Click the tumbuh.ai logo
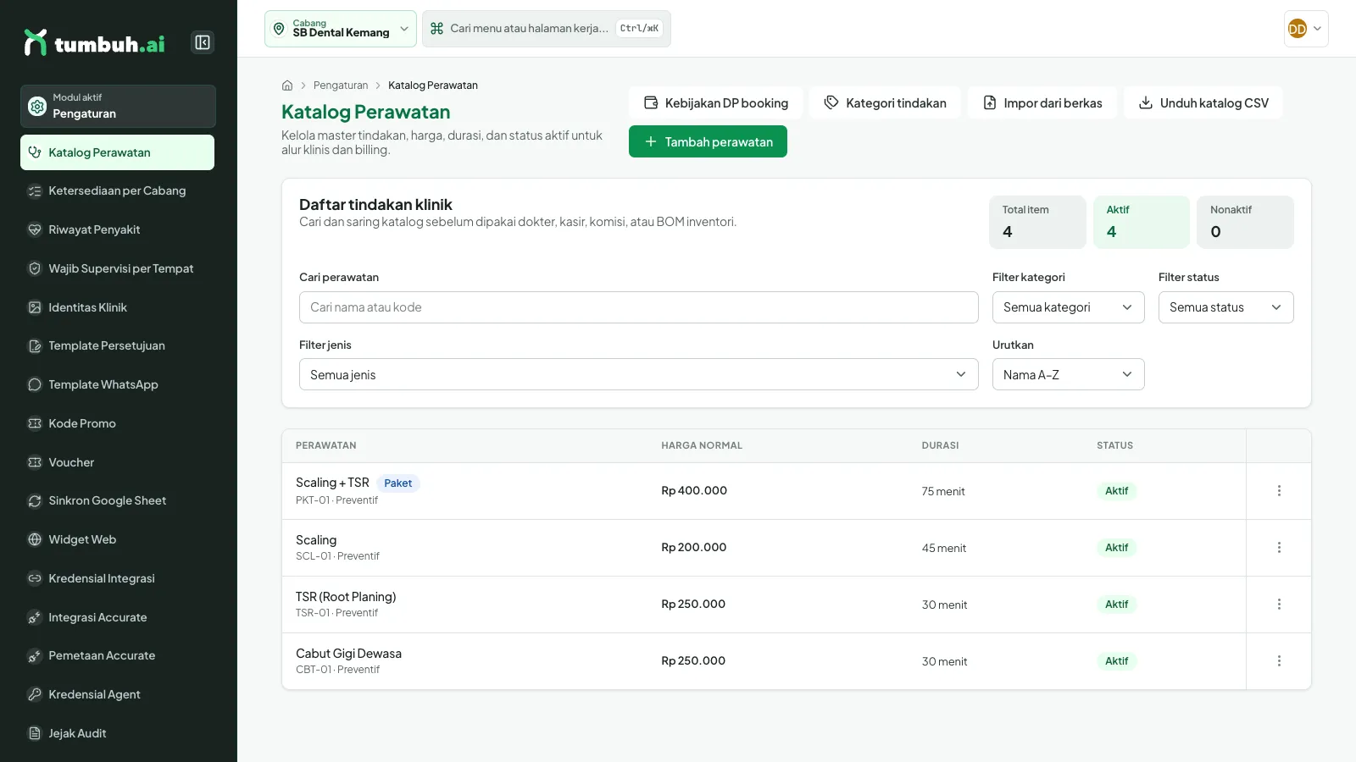Screen dimensions: 1356x762 (94, 42)
